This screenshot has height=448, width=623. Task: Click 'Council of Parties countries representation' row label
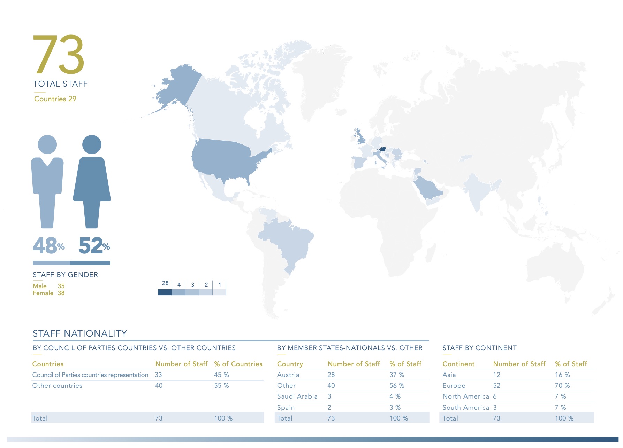[x=90, y=375]
